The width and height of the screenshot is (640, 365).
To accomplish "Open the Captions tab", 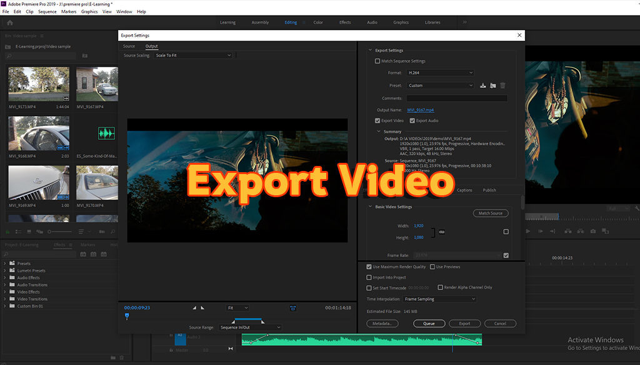I will (464, 190).
